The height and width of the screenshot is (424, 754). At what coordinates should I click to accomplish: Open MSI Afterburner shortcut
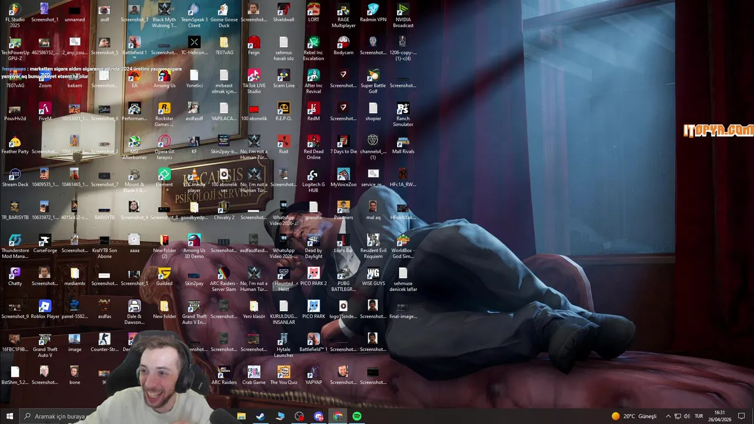click(134, 147)
